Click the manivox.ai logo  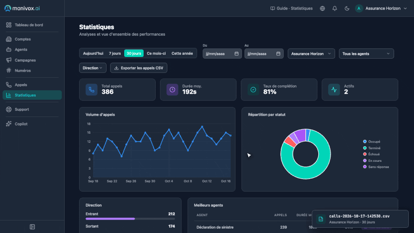(x=22, y=8)
